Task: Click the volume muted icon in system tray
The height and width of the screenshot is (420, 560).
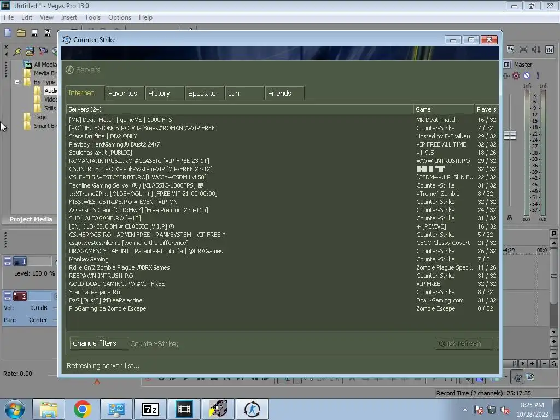Action: pyautogui.click(x=505, y=410)
